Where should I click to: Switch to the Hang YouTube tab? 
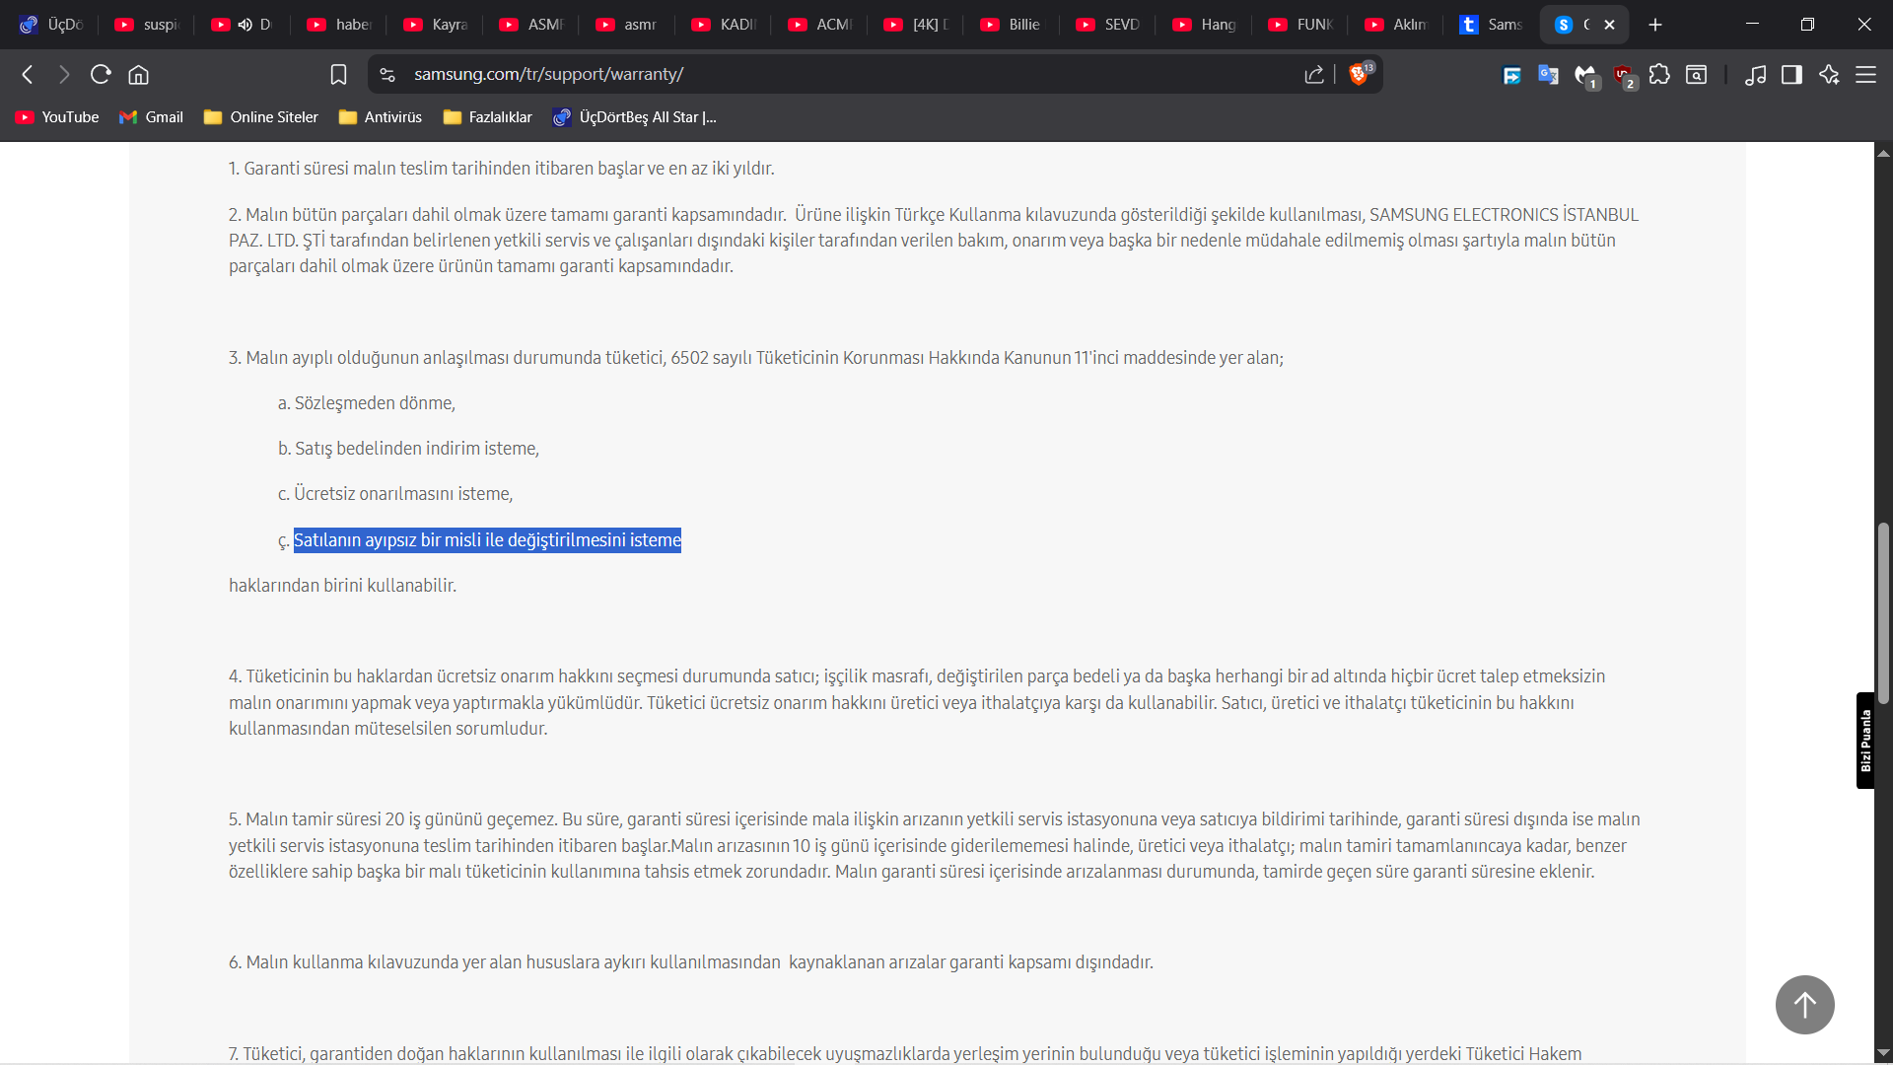point(1206,25)
